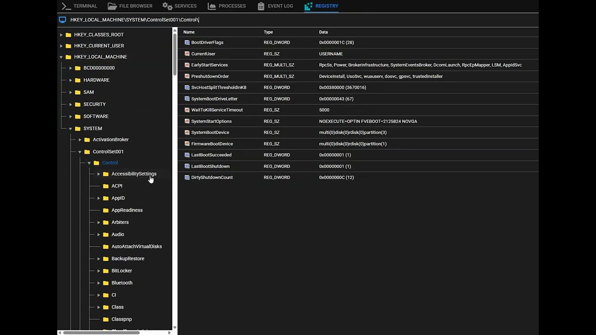Collapse the SYSTEM key arrow
Screen dimensions: 596x335
[x=70, y=128]
